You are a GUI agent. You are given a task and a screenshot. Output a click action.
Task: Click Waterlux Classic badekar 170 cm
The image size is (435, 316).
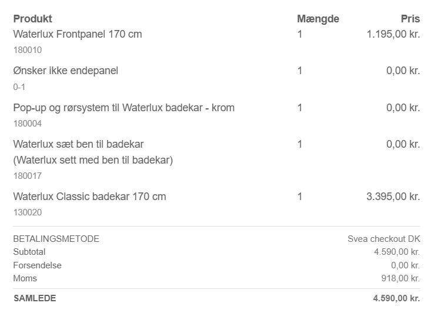(89, 196)
